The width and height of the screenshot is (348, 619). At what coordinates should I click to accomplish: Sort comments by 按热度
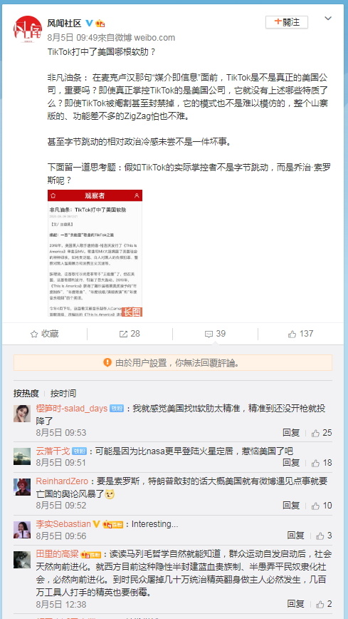pos(26,393)
